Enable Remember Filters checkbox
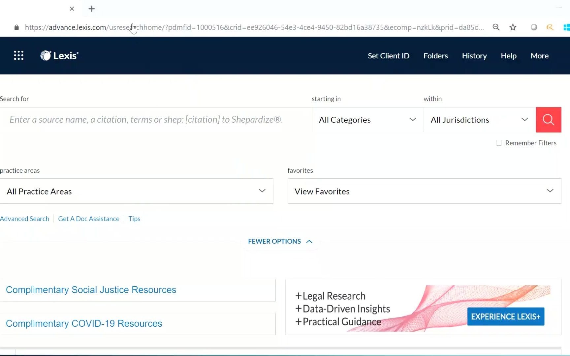Viewport: 570px width, 356px height. click(499, 143)
